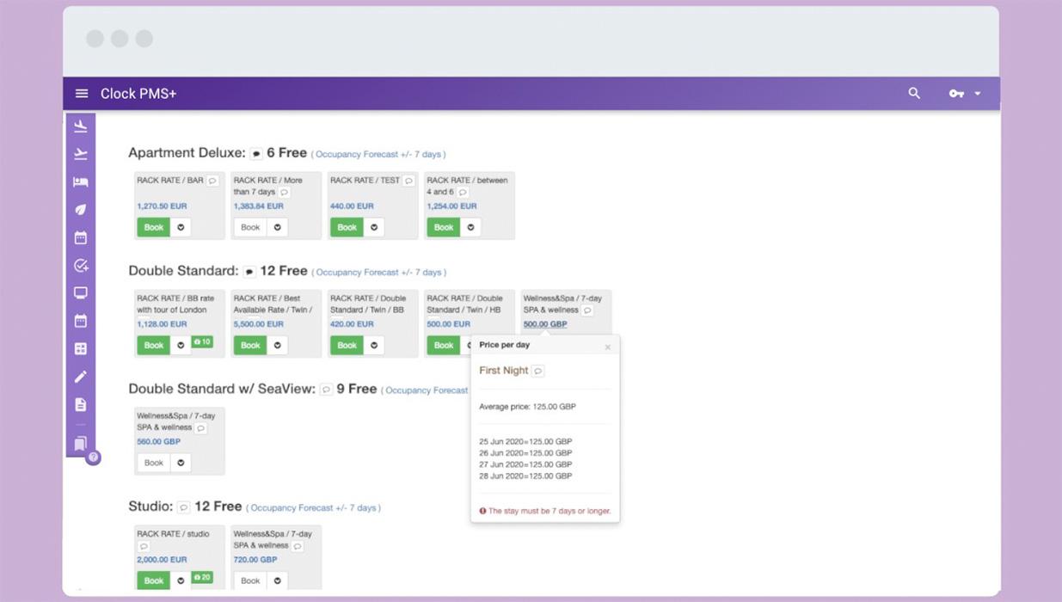Click comment icon beside First Night
Image resolution: width=1062 pixels, height=602 pixels.
pyautogui.click(x=538, y=371)
